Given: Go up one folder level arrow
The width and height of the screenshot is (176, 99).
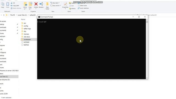Looking at the screenshot, I should click(4, 15).
